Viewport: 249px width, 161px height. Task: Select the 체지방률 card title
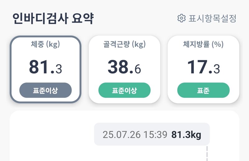pyautogui.click(x=196, y=44)
